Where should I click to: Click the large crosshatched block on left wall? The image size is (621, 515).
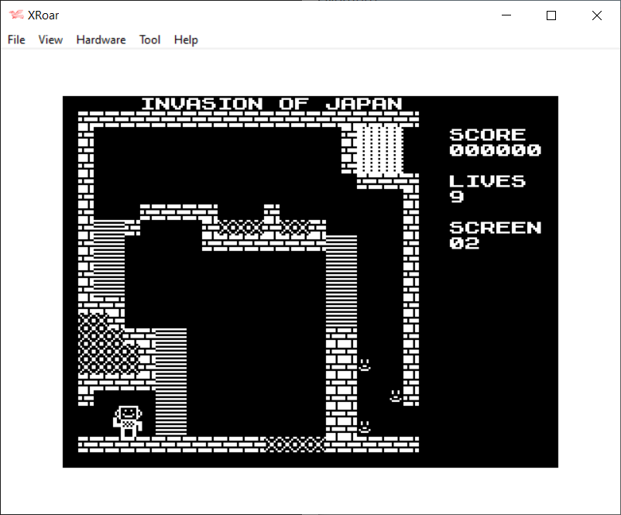point(108,345)
